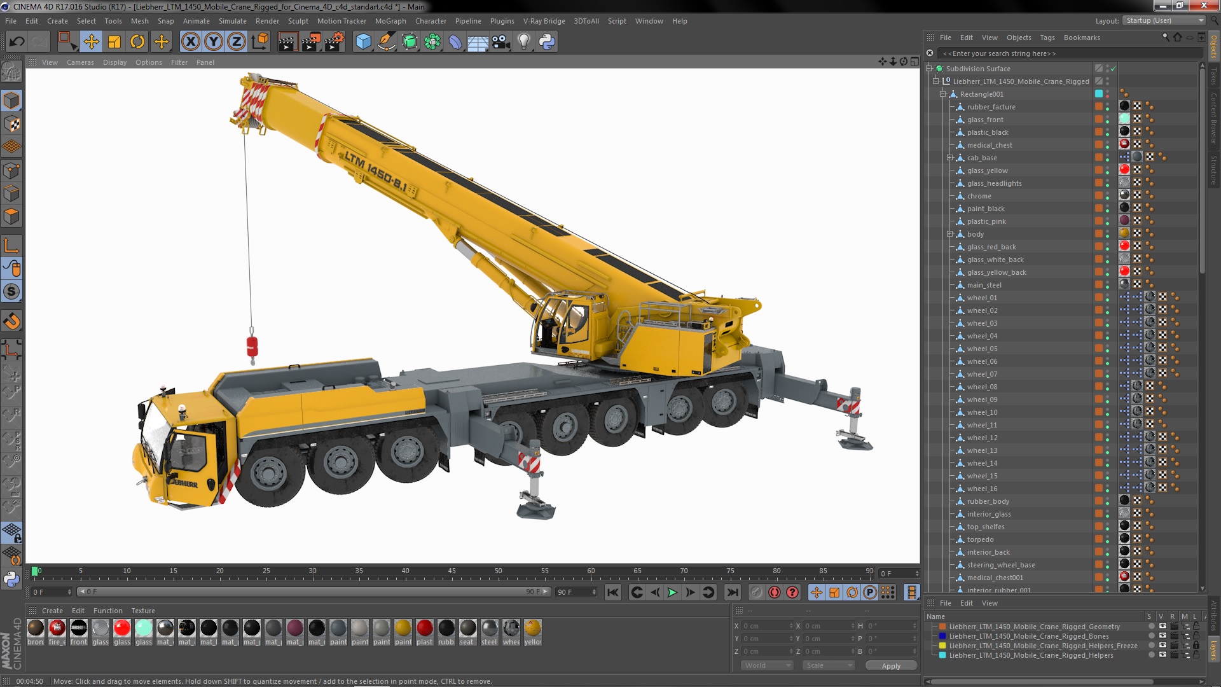Select the Live Selection tool
Image resolution: width=1221 pixels, height=687 pixels.
67,42
